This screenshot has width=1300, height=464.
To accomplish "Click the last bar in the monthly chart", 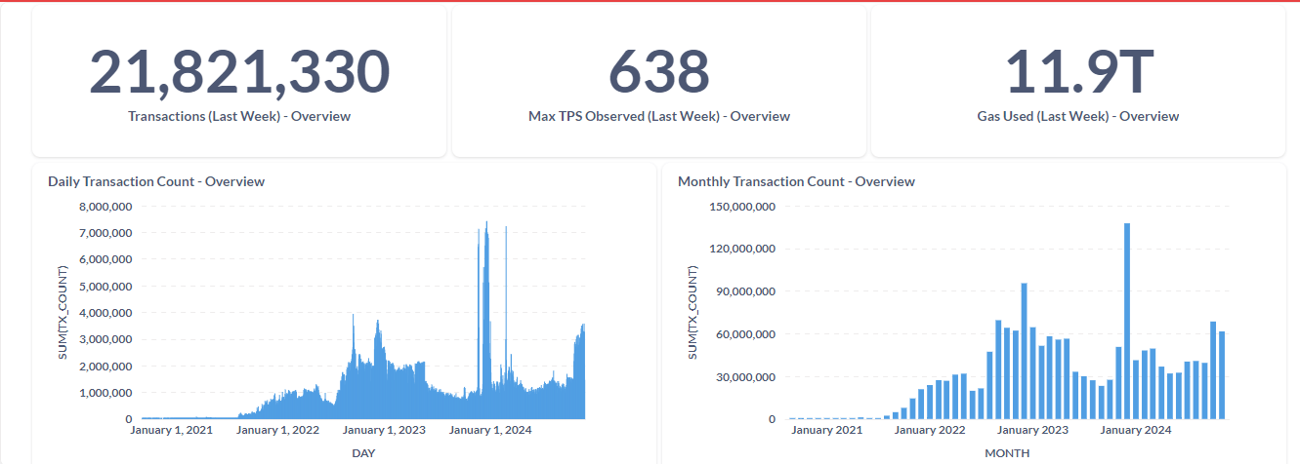I will point(1222,375).
